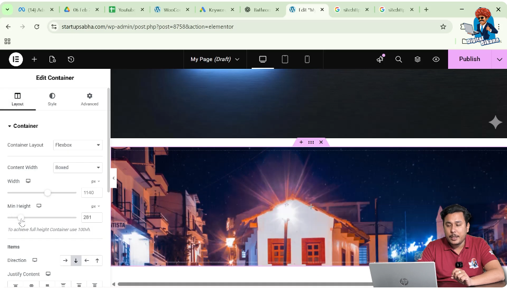
Task: Click the Publish button
Action: point(469,59)
